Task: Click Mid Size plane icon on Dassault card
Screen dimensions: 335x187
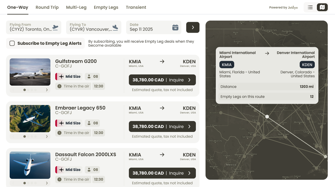Action: pos(61,170)
